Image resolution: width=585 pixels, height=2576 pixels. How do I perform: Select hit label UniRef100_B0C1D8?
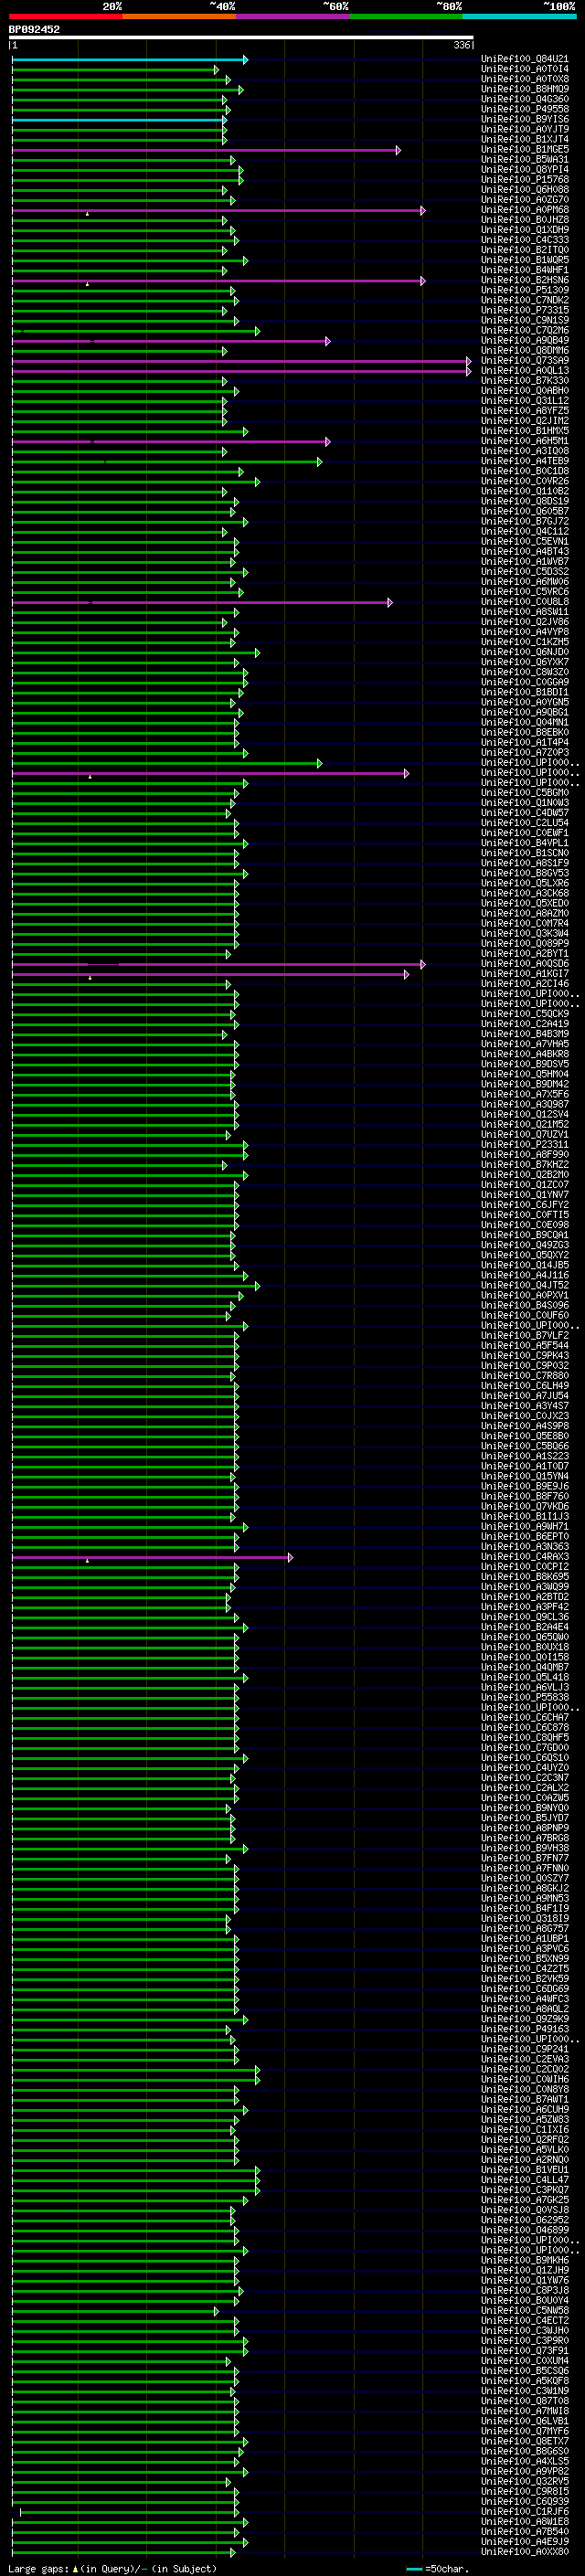(524, 471)
